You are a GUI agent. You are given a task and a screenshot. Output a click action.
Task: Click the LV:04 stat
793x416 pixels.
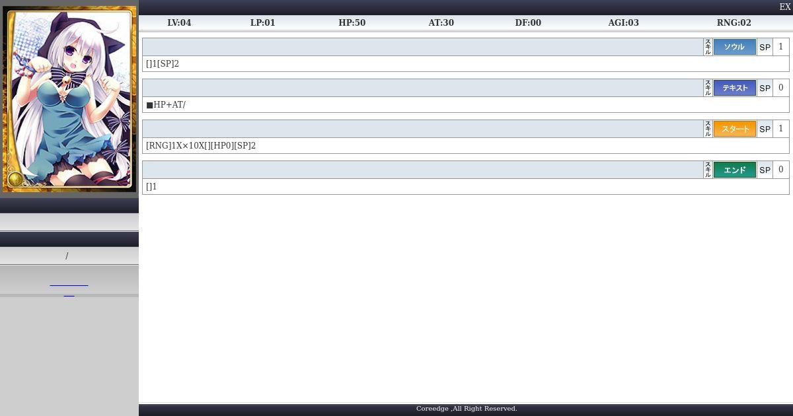(x=179, y=22)
